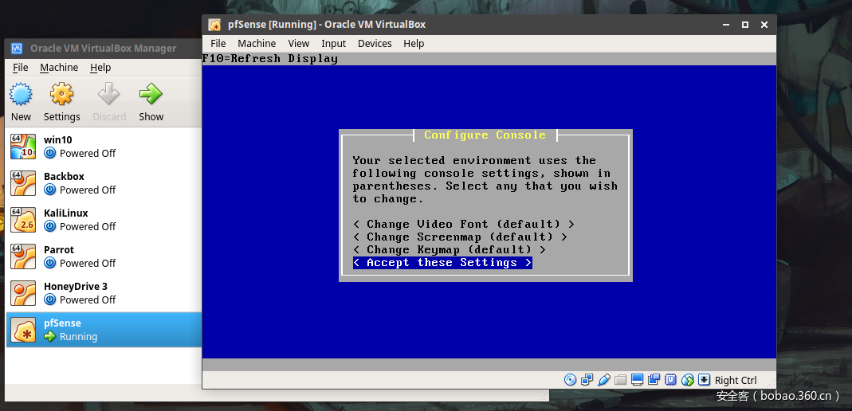The height and width of the screenshot is (411, 852).
Task: Select KaliLinux name in list
Action: click(65, 213)
